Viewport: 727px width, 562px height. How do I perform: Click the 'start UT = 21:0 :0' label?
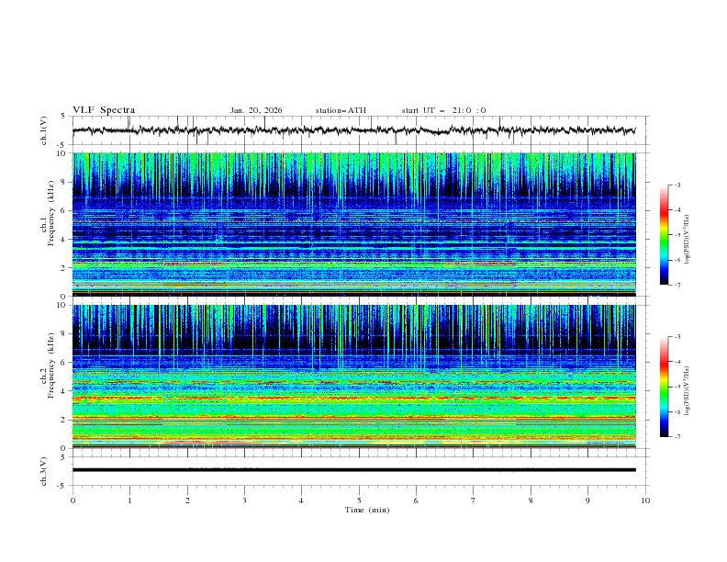443,110
